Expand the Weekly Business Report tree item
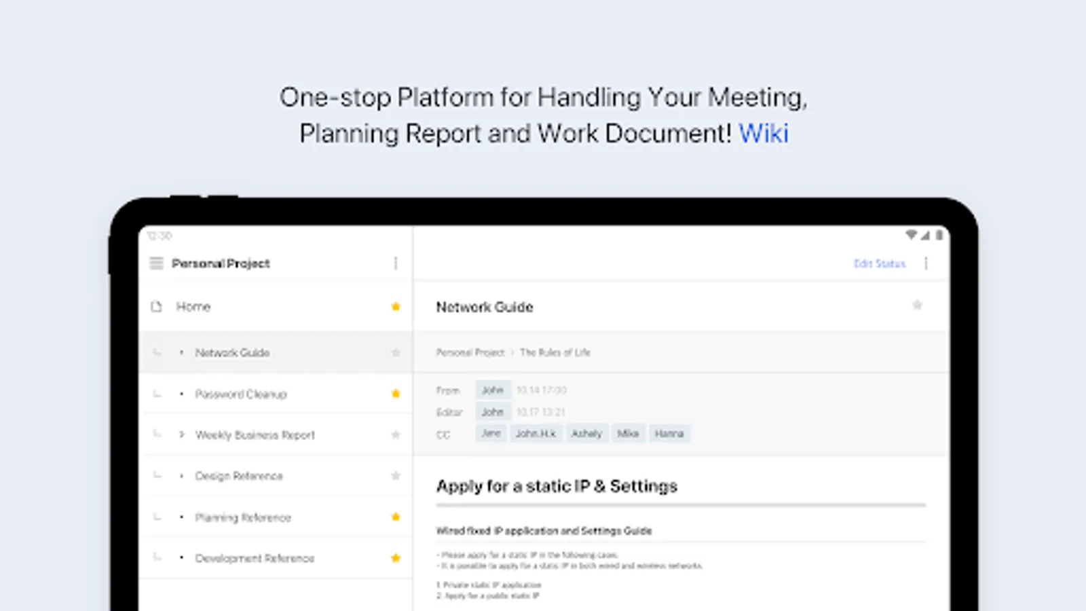The width and height of the screenshot is (1086, 611). [181, 434]
